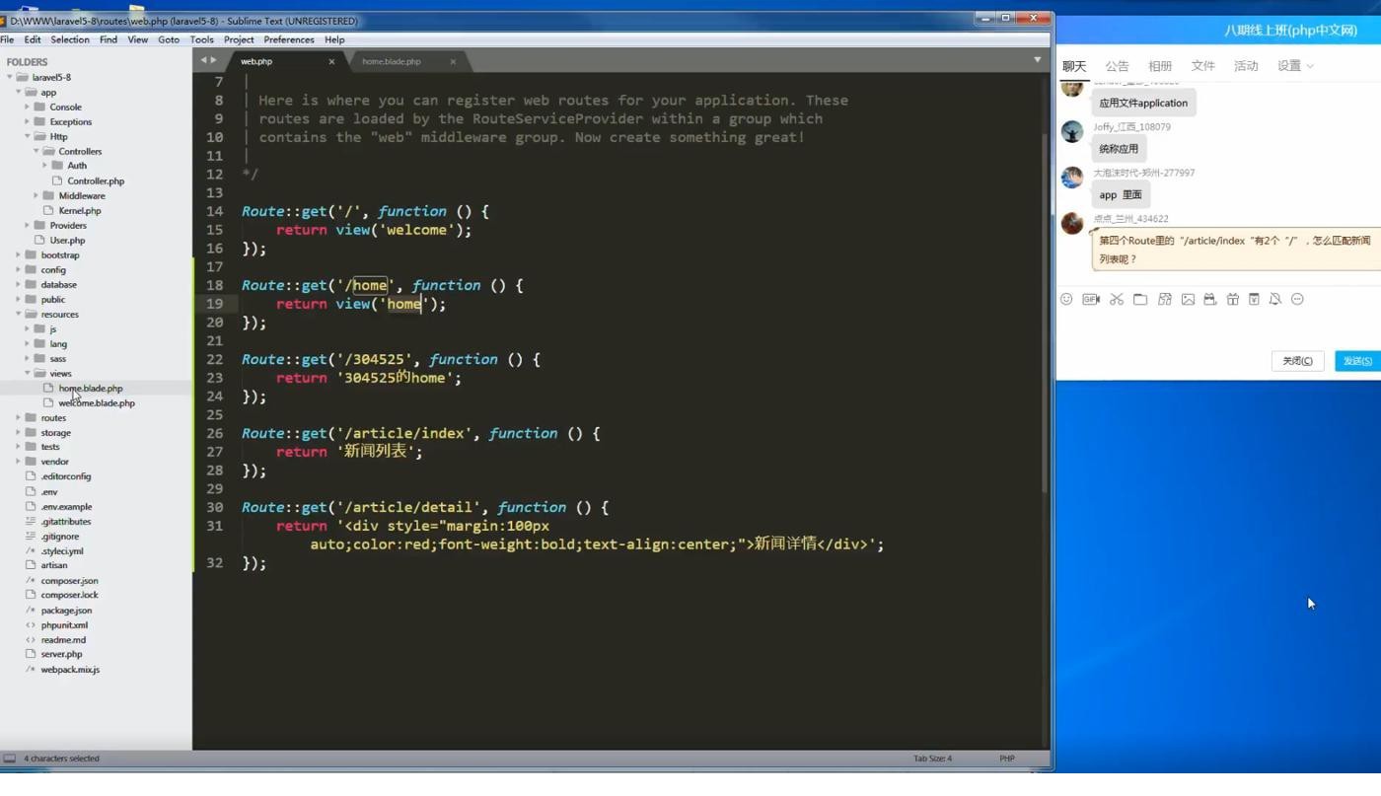Click the GIF icon in chat toolbar
The image size is (1381, 796).
[x=1091, y=299]
